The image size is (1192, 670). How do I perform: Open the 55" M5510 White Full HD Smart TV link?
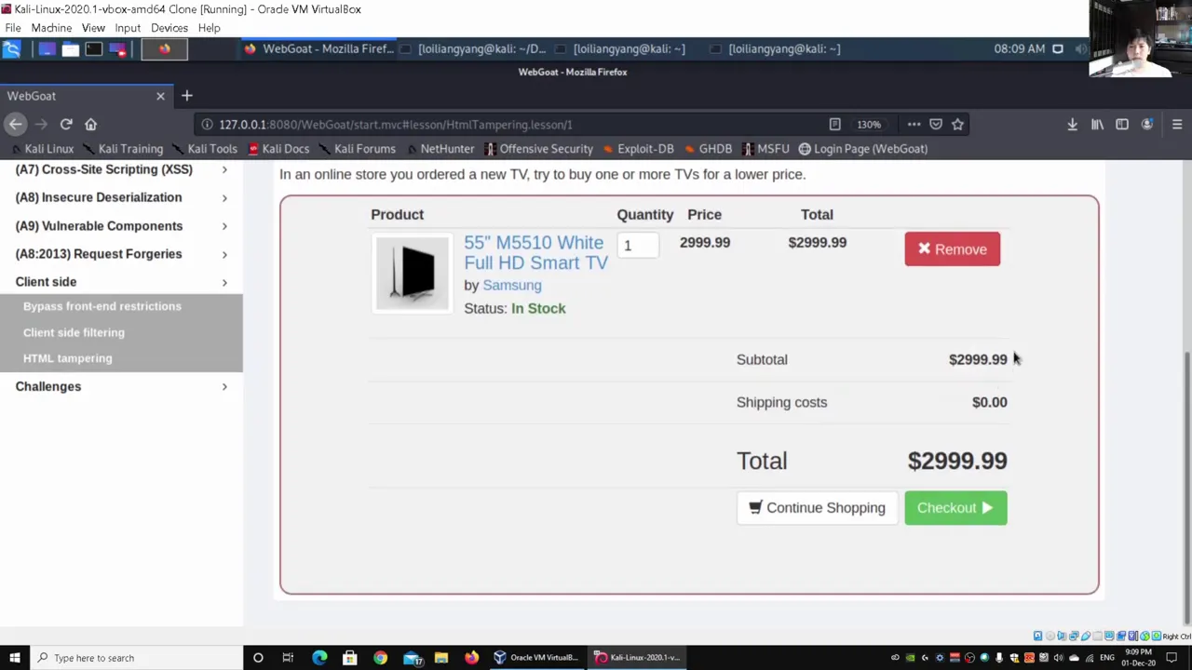tap(535, 252)
